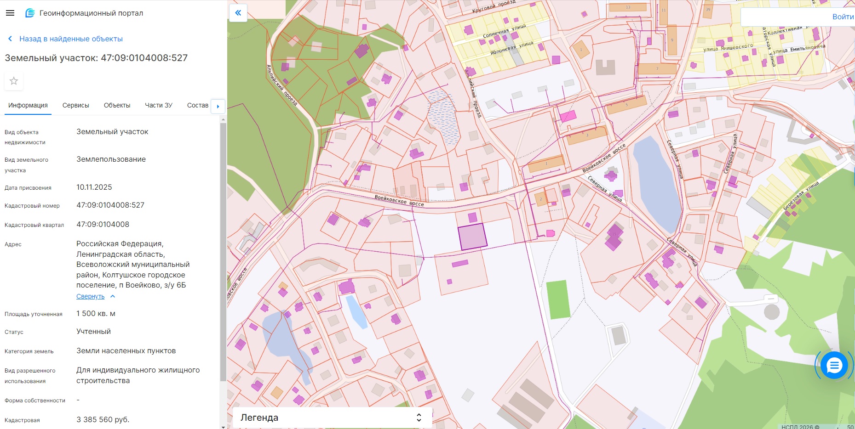Image resolution: width=855 pixels, height=429 pixels.
Task: Add parcel to favorites with star icon
Action: pyautogui.click(x=14, y=81)
